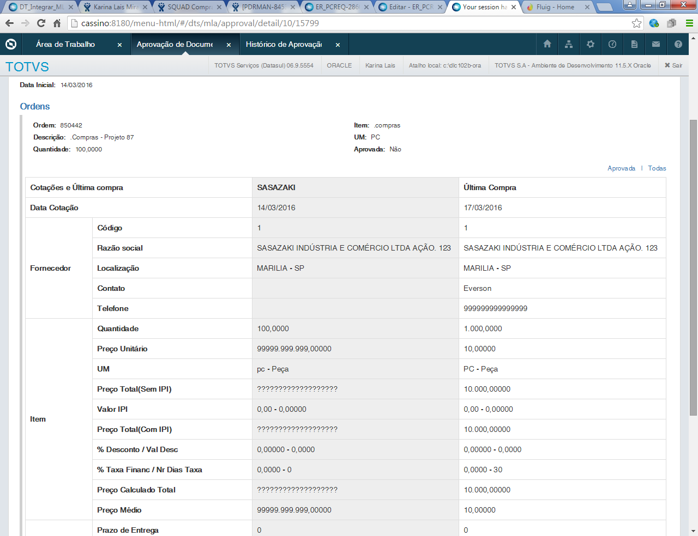The width and height of the screenshot is (698, 536).
Task: Open messages with the envelope icon
Action: pos(656,44)
